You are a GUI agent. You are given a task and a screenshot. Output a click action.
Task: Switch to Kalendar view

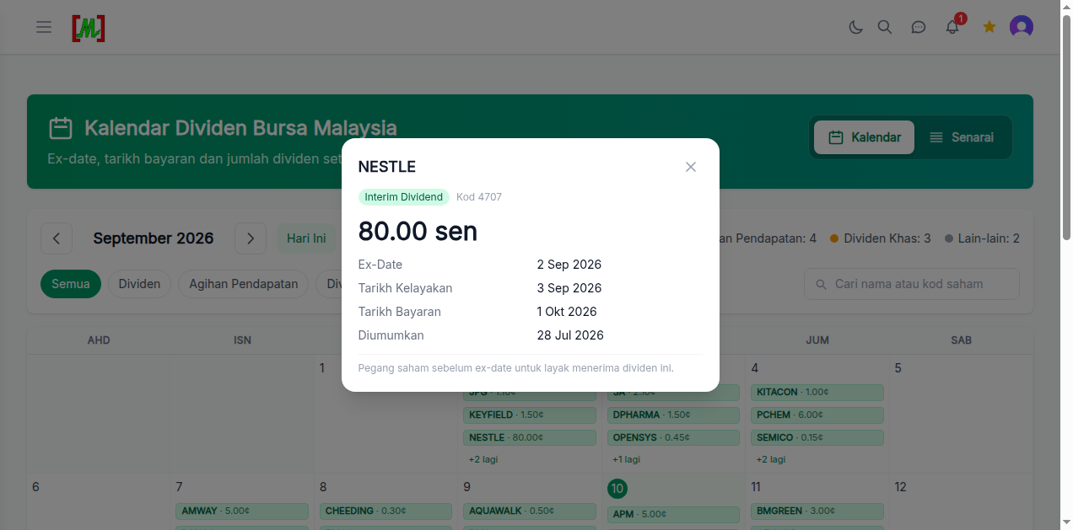click(864, 137)
